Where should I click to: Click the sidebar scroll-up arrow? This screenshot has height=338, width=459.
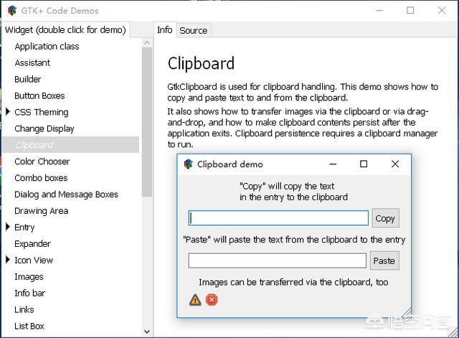[x=147, y=43]
